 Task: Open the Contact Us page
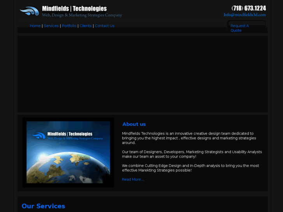(x=105, y=26)
